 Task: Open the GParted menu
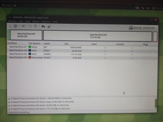pos(12,21)
